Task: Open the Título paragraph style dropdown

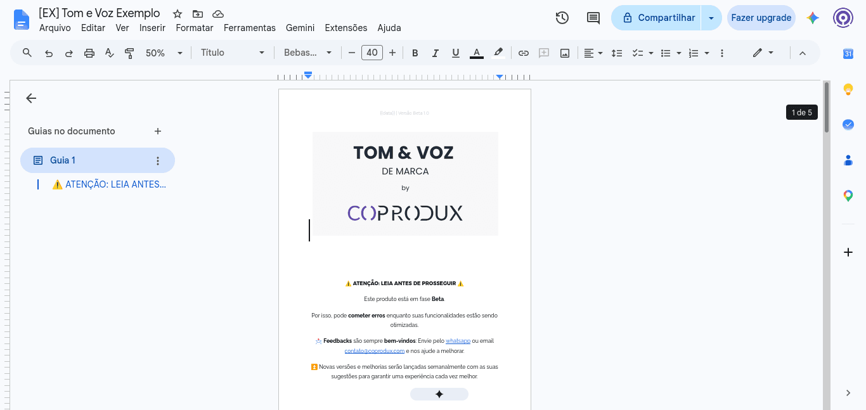Action: (x=233, y=53)
